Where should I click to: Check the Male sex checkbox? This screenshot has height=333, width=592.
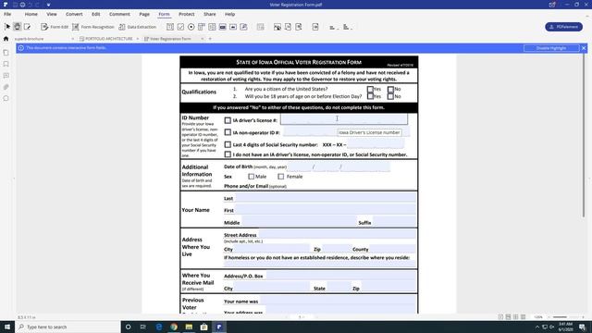(251, 177)
